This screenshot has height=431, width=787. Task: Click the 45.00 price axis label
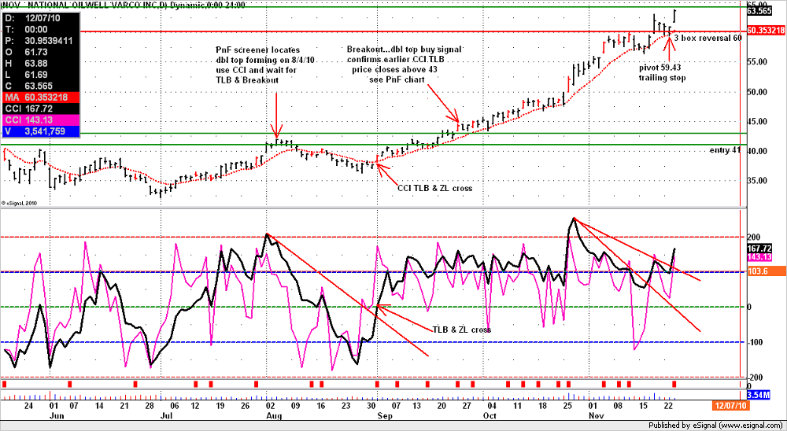[756, 121]
